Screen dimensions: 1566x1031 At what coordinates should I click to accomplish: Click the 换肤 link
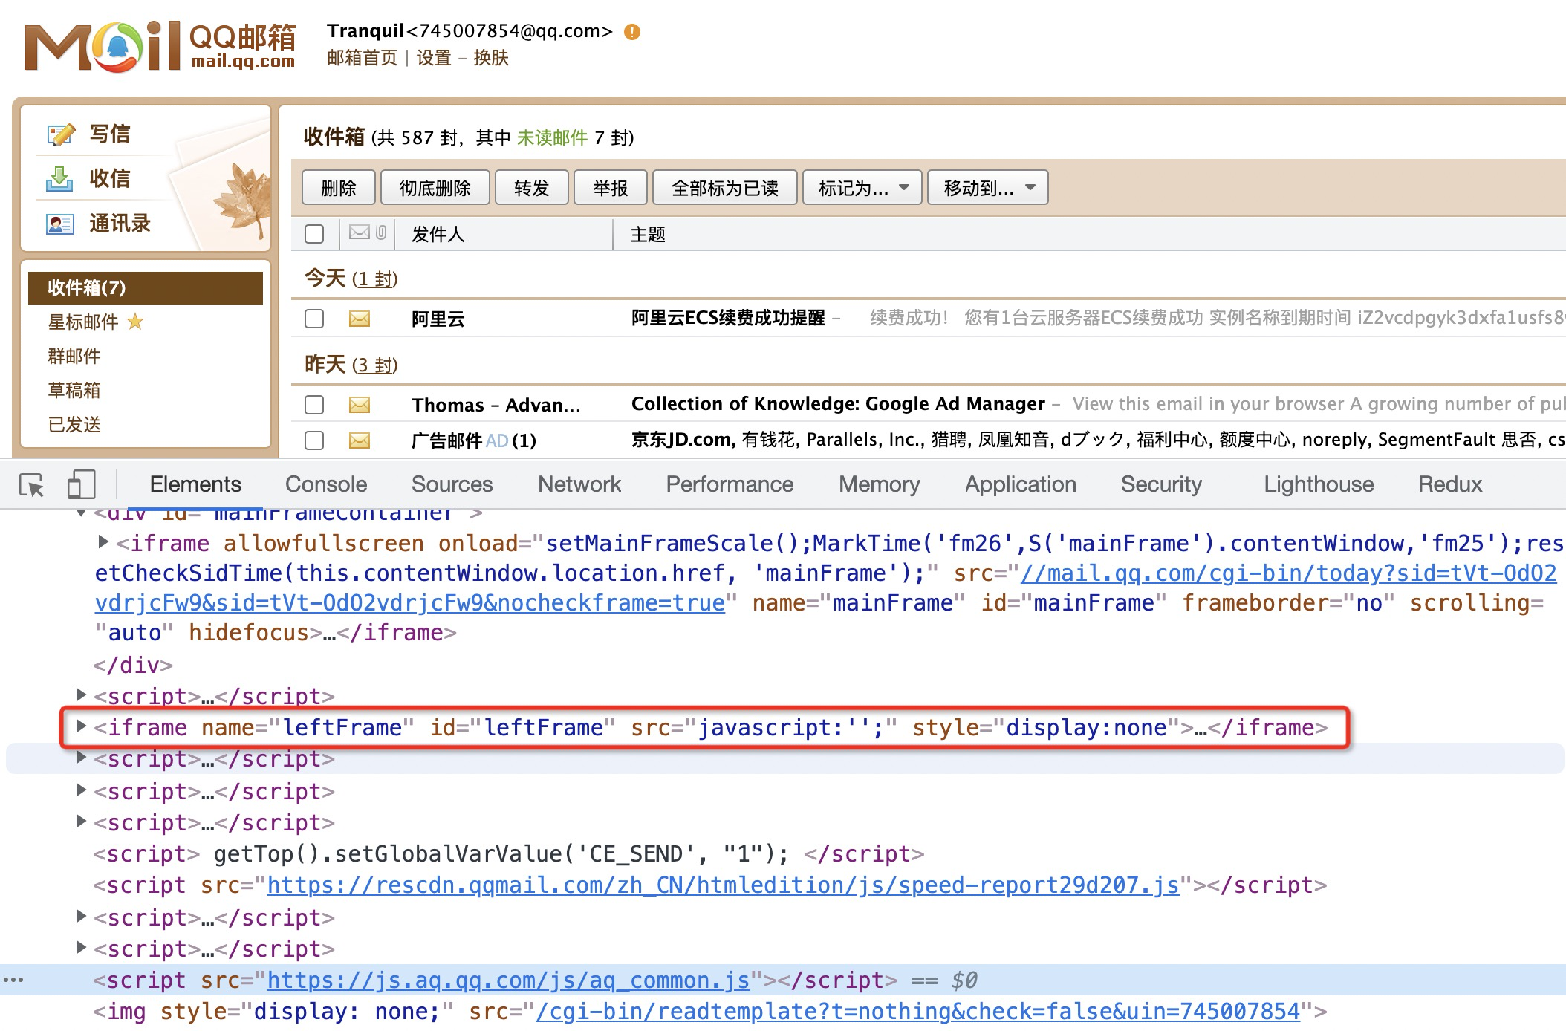coord(491,58)
